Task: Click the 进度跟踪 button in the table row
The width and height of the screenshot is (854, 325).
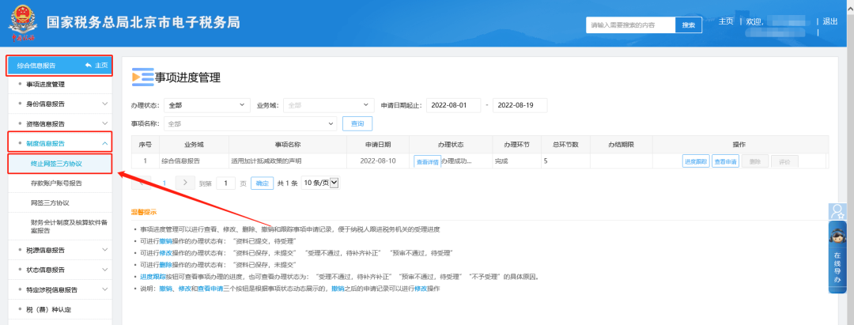Action: (694, 161)
